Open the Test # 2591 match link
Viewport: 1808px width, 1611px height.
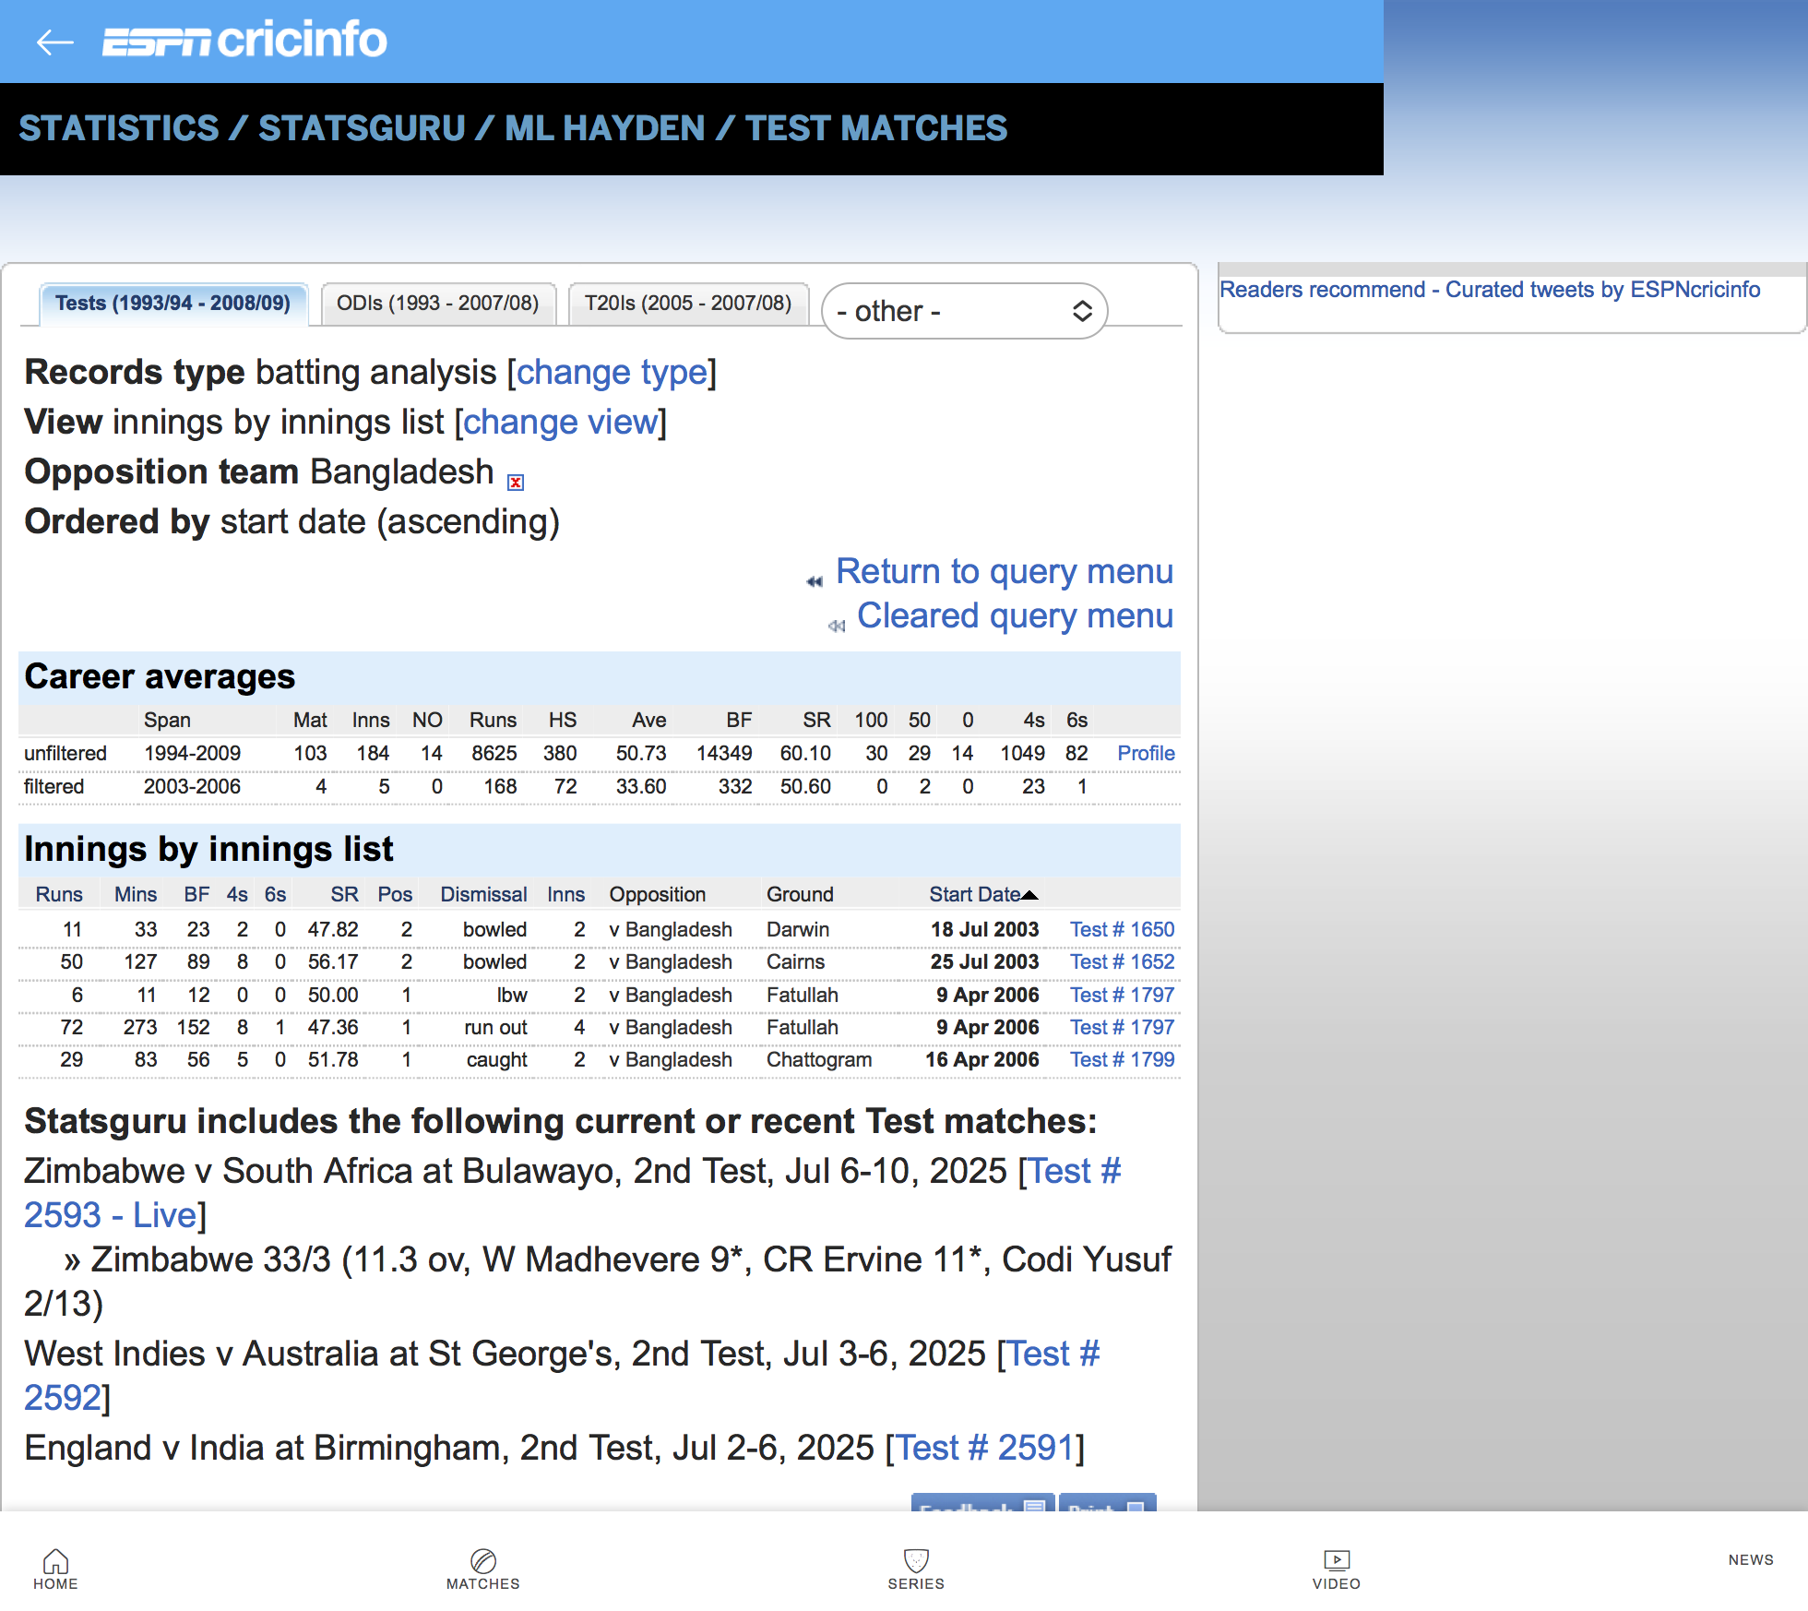pos(985,1448)
